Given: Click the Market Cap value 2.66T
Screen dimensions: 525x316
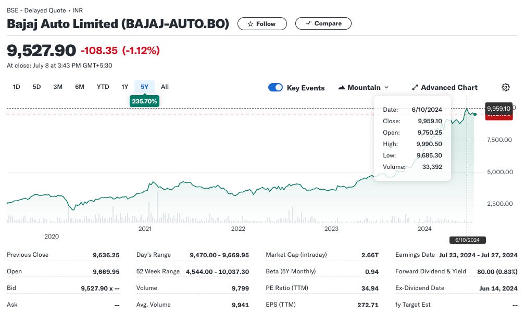Looking at the screenshot, I should [x=370, y=255].
